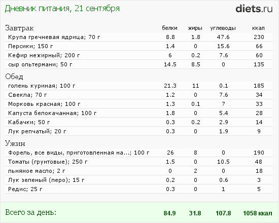Viewport: 279px width, 223px height.
Task: Select row "Томаты (грунтовые); 250 г"
Action: coord(138,162)
